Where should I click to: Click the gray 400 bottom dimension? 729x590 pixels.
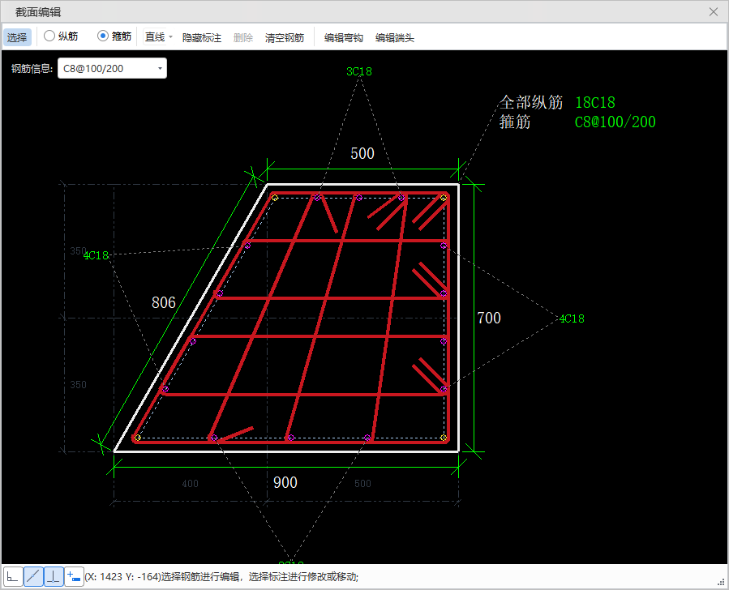190,484
